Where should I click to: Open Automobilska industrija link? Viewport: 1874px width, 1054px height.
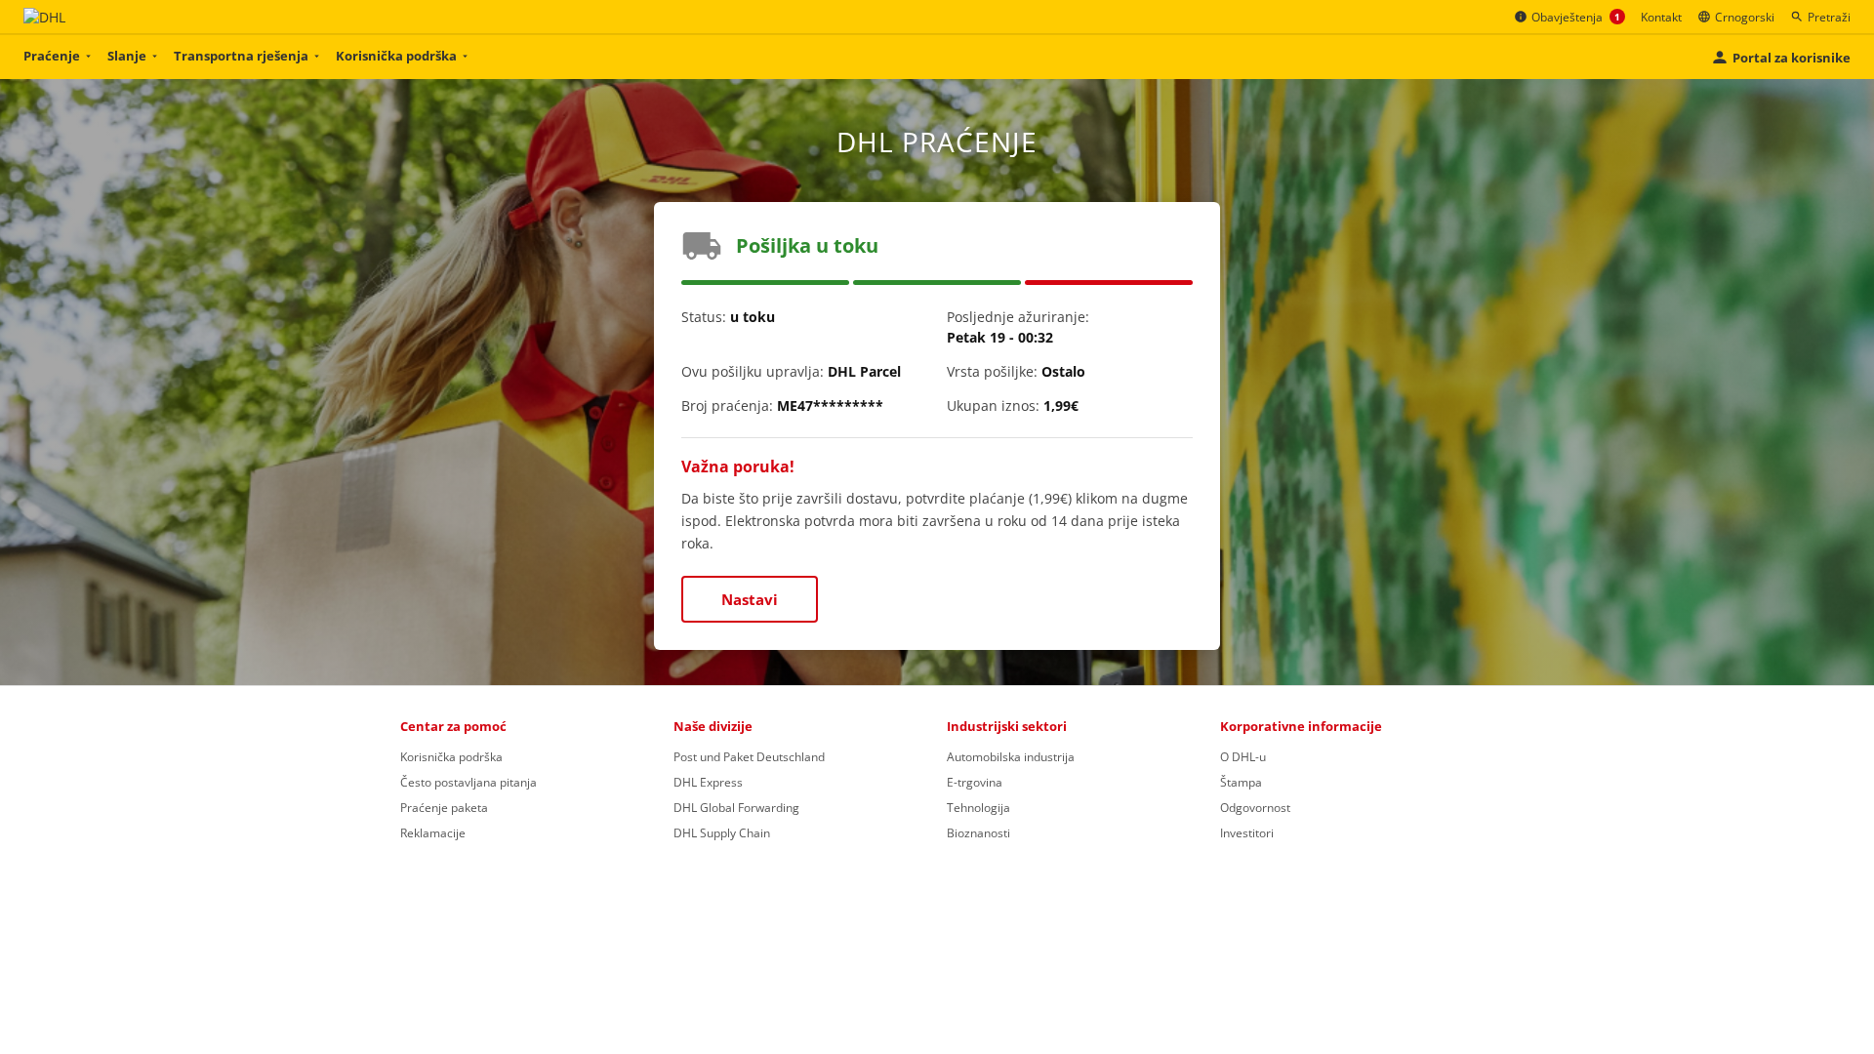tap(1010, 757)
